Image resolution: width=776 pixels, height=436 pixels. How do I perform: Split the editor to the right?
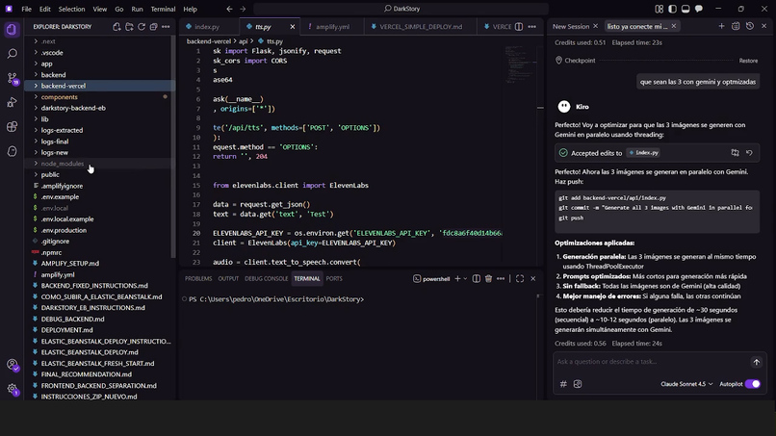tap(519, 27)
